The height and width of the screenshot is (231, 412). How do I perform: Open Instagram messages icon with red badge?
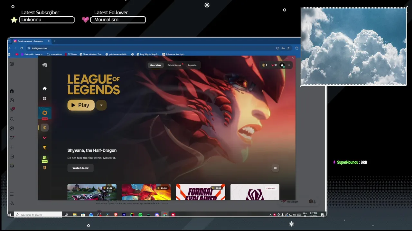(12, 109)
